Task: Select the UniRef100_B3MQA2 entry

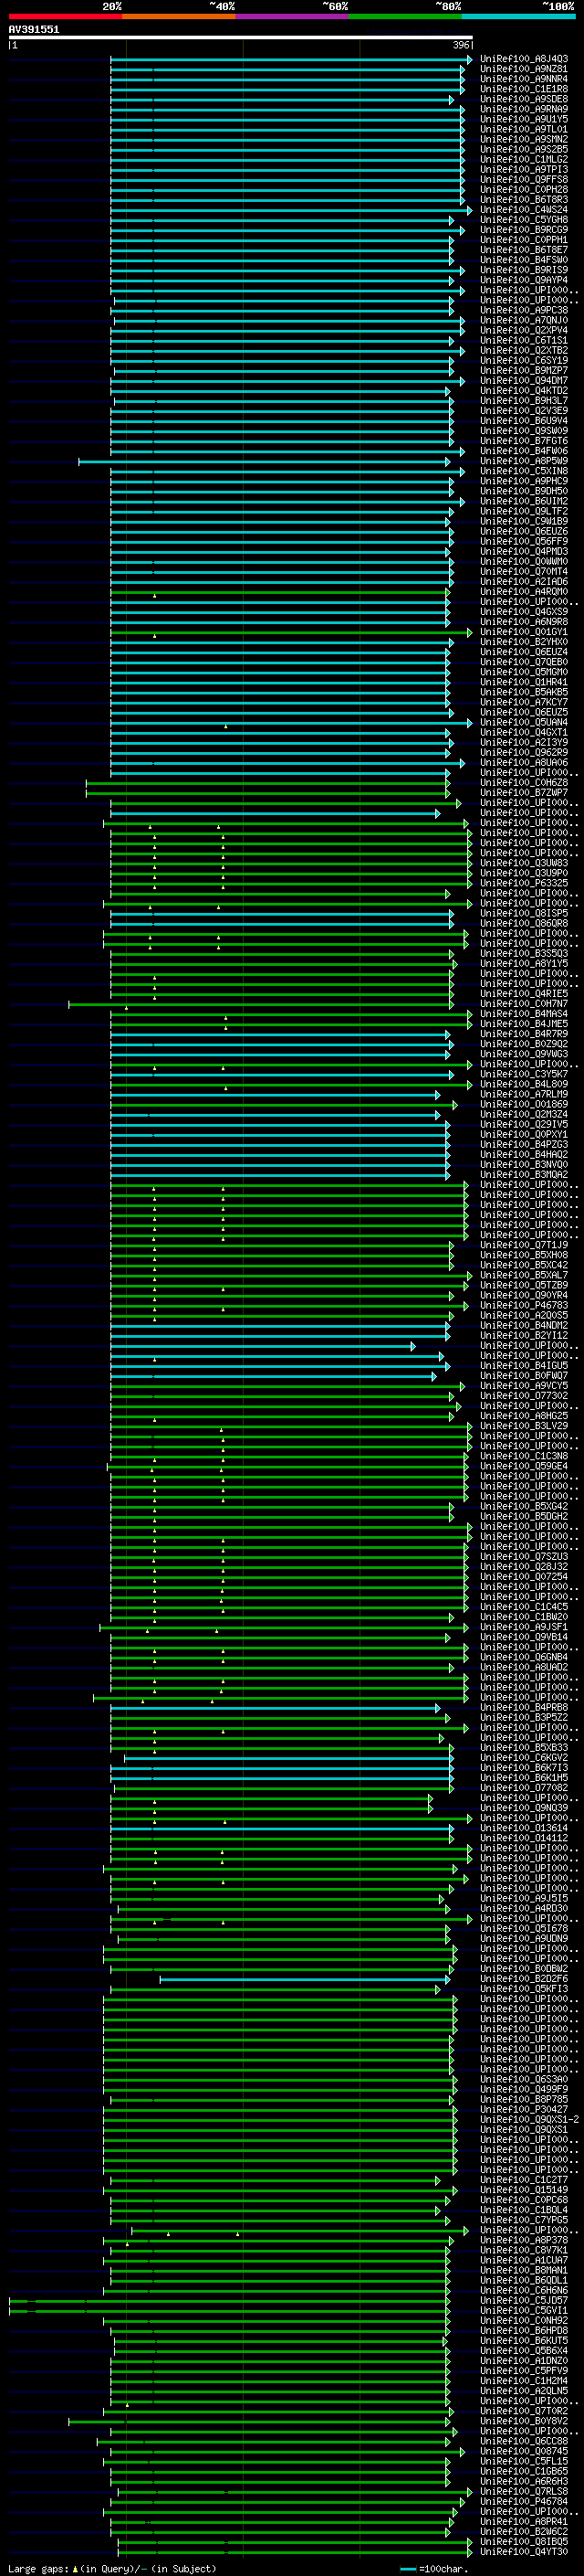Action: [524, 1174]
